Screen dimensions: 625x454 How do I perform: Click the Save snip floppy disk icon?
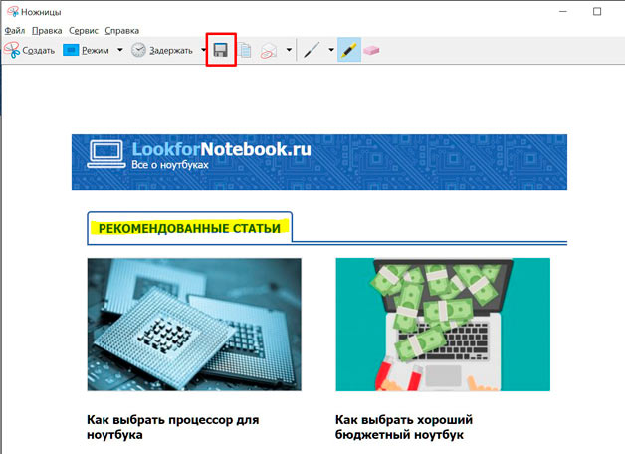click(221, 50)
